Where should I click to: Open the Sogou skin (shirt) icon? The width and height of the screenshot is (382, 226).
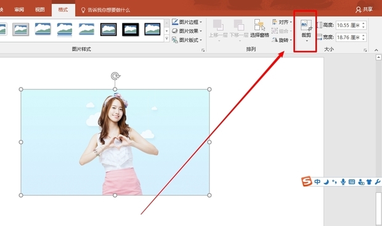[x=369, y=182]
